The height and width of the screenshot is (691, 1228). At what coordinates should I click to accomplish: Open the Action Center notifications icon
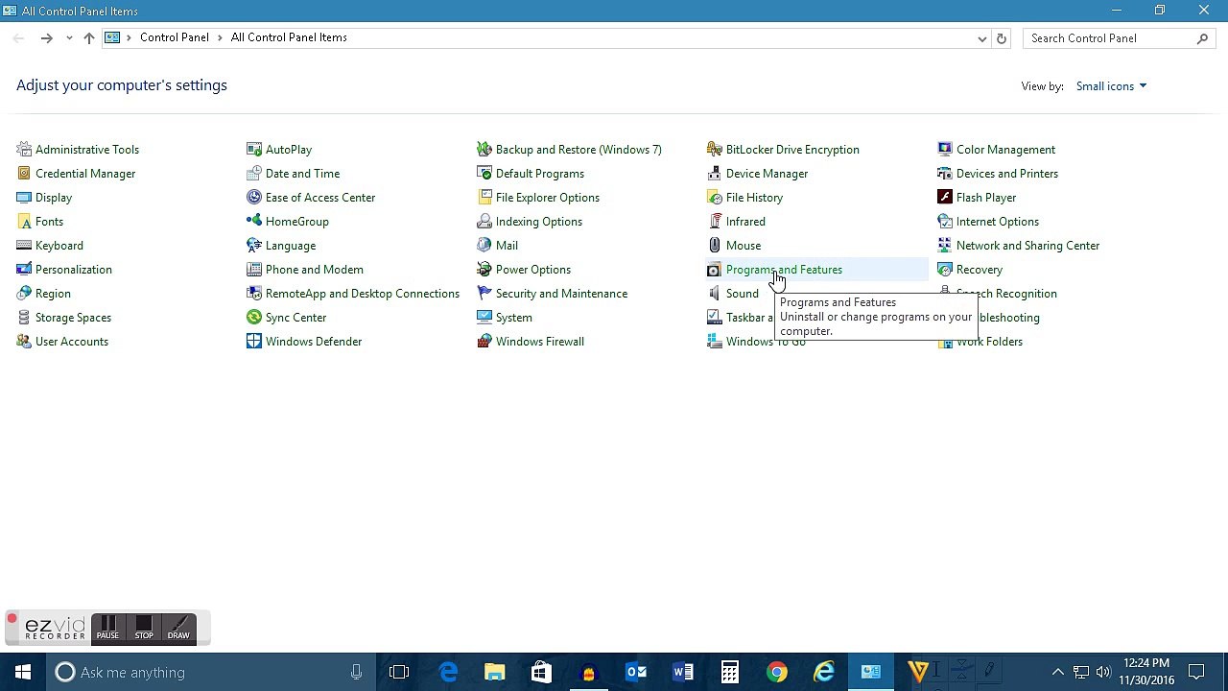tap(1196, 672)
